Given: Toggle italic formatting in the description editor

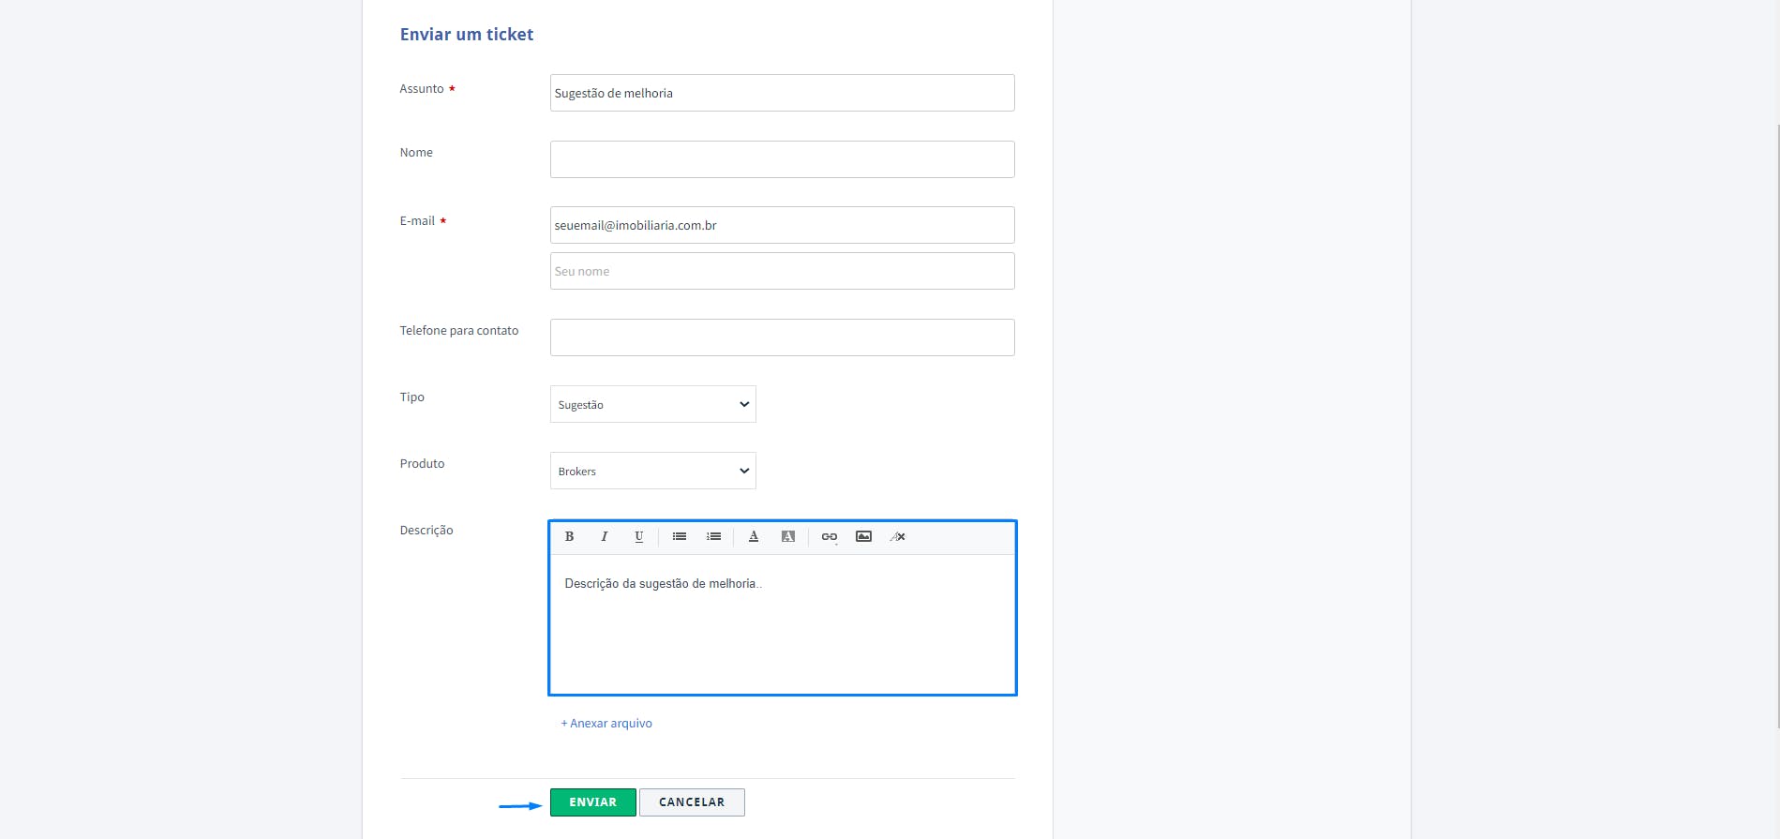Looking at the screenshot, I should click(605, 537).
